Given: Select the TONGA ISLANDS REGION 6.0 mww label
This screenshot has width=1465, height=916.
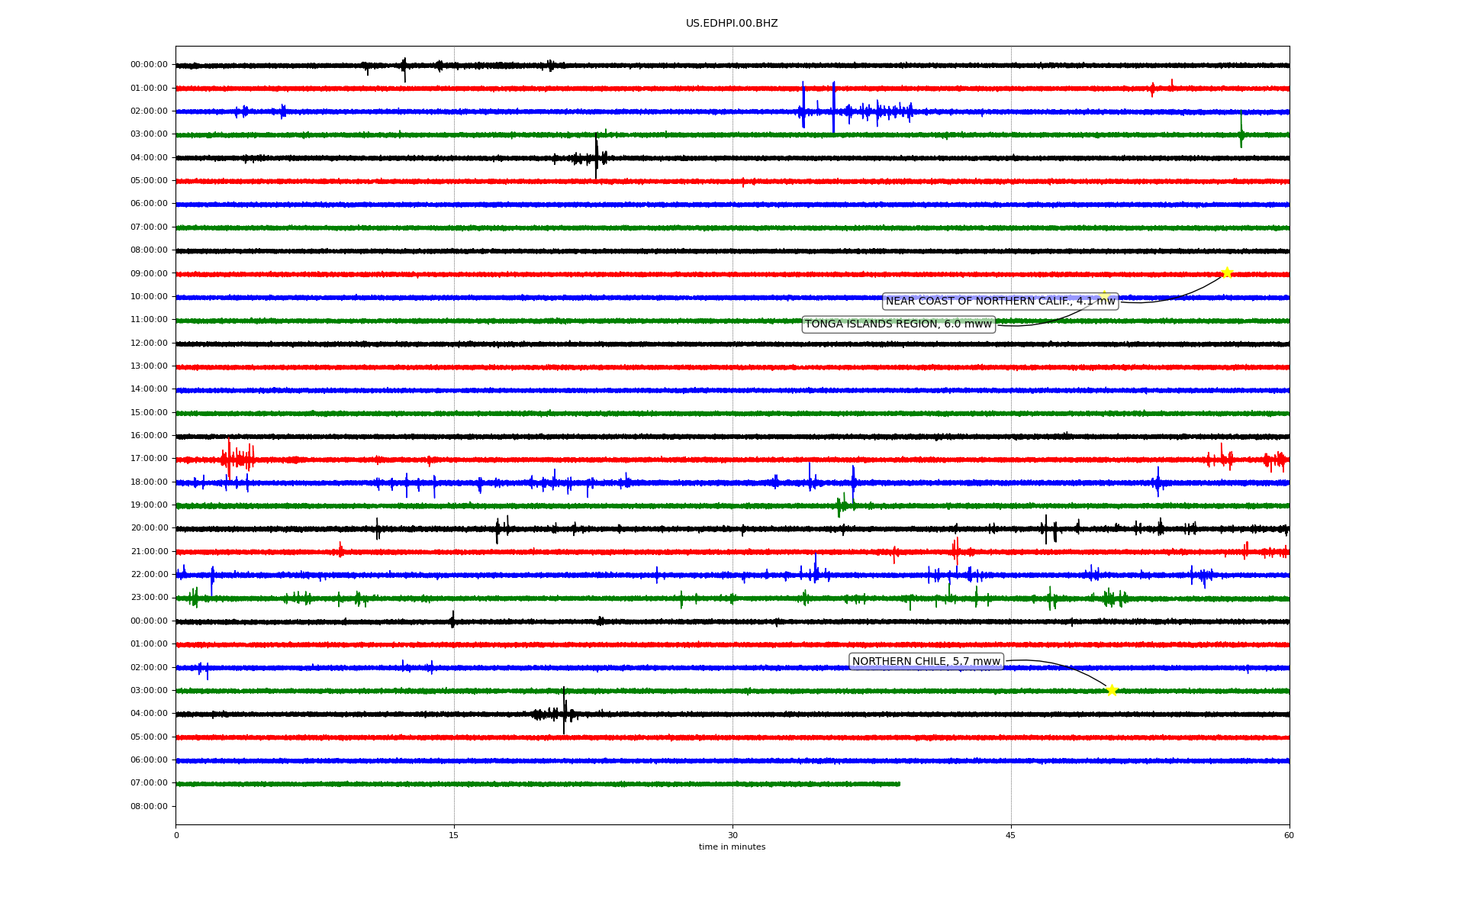Looking at the screenshot, I should 898,324.
